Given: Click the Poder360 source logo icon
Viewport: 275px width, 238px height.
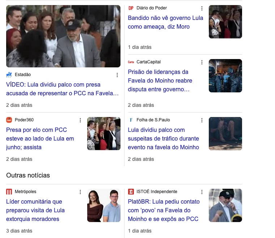Looking at the screenshot, I should (x=9, y=120).
